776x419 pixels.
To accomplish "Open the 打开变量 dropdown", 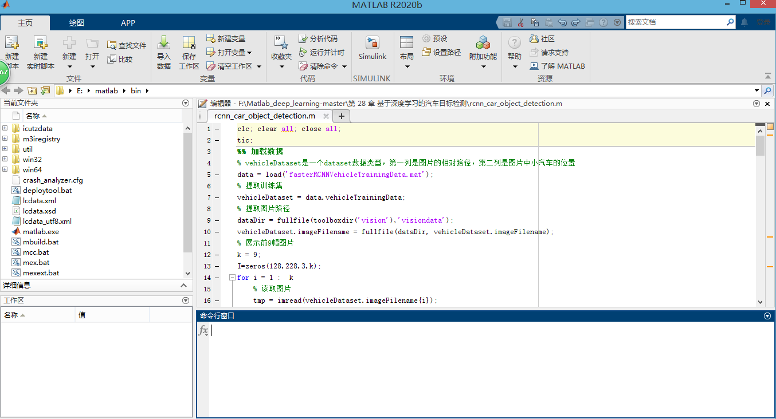I will [250, 53].
